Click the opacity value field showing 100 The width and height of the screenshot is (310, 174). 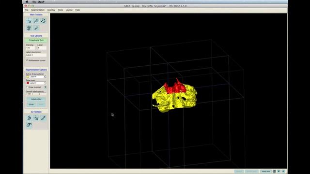click(29, 94)
